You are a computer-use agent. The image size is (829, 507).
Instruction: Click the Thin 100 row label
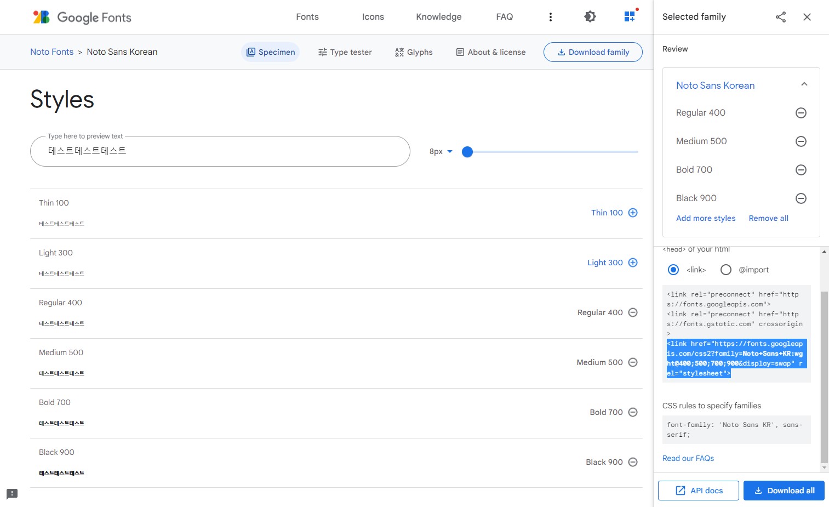tap(54, 203)
